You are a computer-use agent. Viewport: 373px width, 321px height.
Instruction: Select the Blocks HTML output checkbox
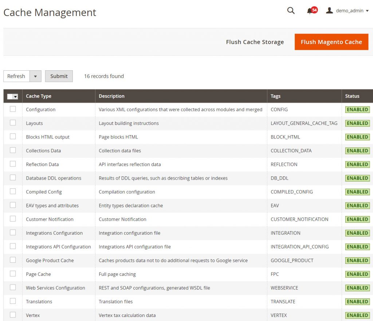pyautogui.click(x=13, y=137)
